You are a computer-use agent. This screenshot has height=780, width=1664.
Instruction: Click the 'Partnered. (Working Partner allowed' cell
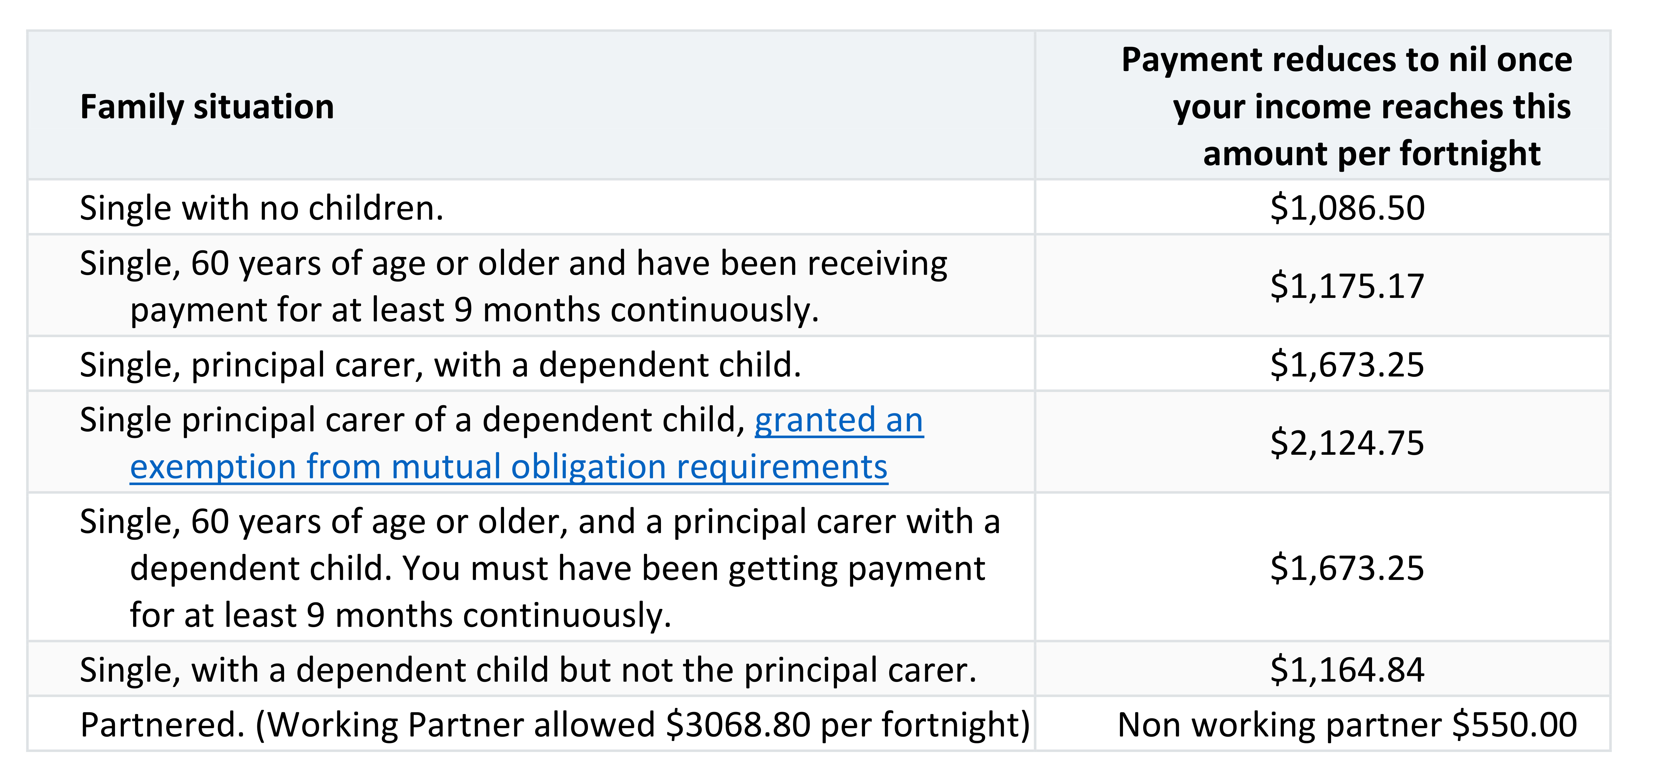[x=531, y=725]
